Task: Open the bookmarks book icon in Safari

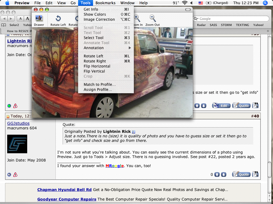Action: (x=3, y=25)
